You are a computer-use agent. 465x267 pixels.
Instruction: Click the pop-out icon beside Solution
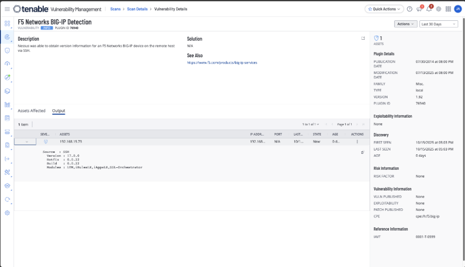(363, 38)
